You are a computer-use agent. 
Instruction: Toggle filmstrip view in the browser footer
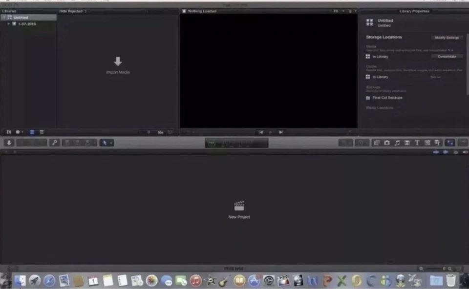[x=32, y=132]
